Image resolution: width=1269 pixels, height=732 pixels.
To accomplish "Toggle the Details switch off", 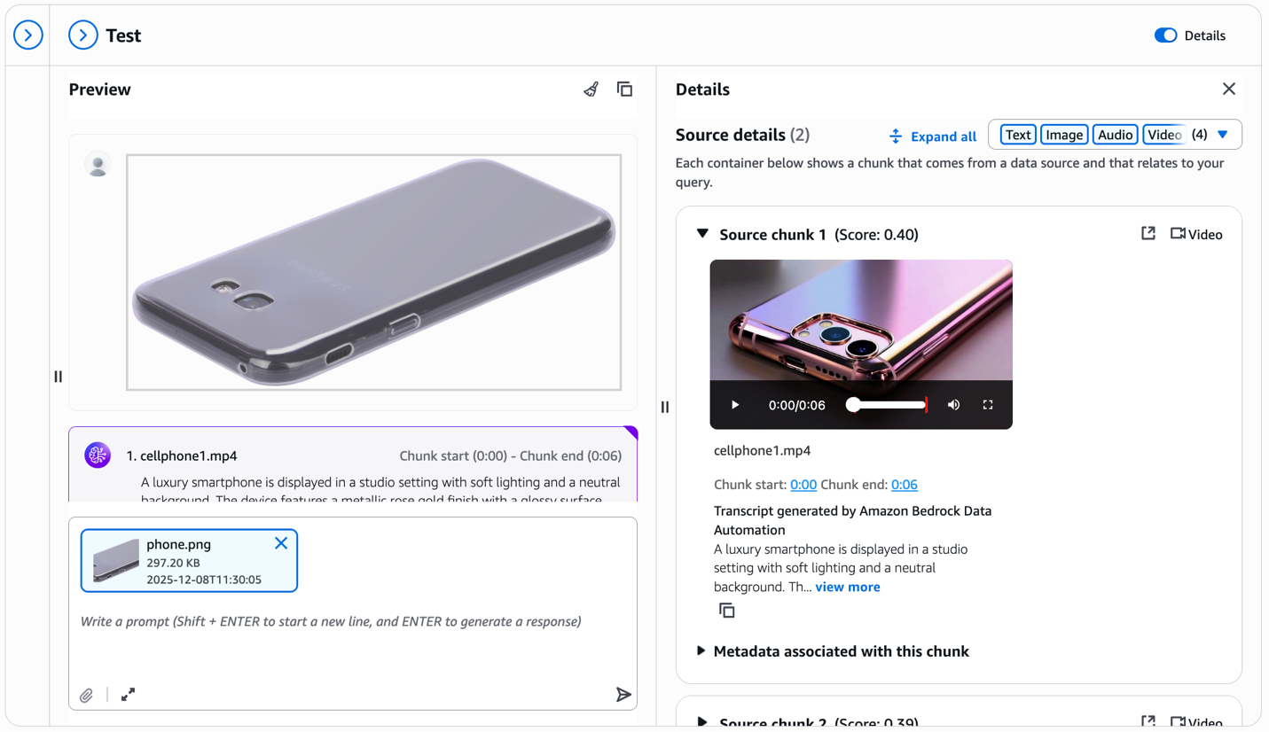I will pos(1165,35).
